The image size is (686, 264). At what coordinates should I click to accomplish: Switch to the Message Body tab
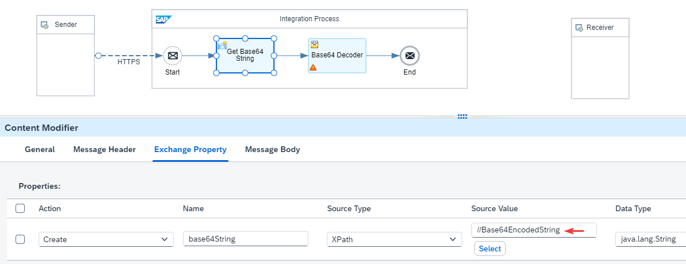pyautogui.click(x=273, y=150)
